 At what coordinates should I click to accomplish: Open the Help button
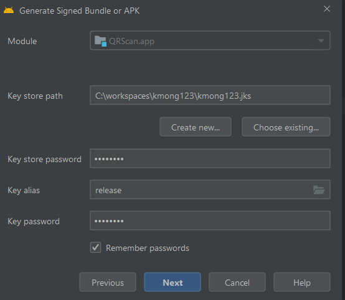point(302,282)
